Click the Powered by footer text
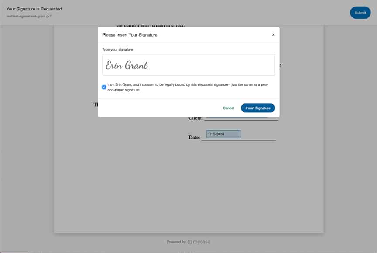This screenshot has width=377, height=253. (x=176, y=242)
